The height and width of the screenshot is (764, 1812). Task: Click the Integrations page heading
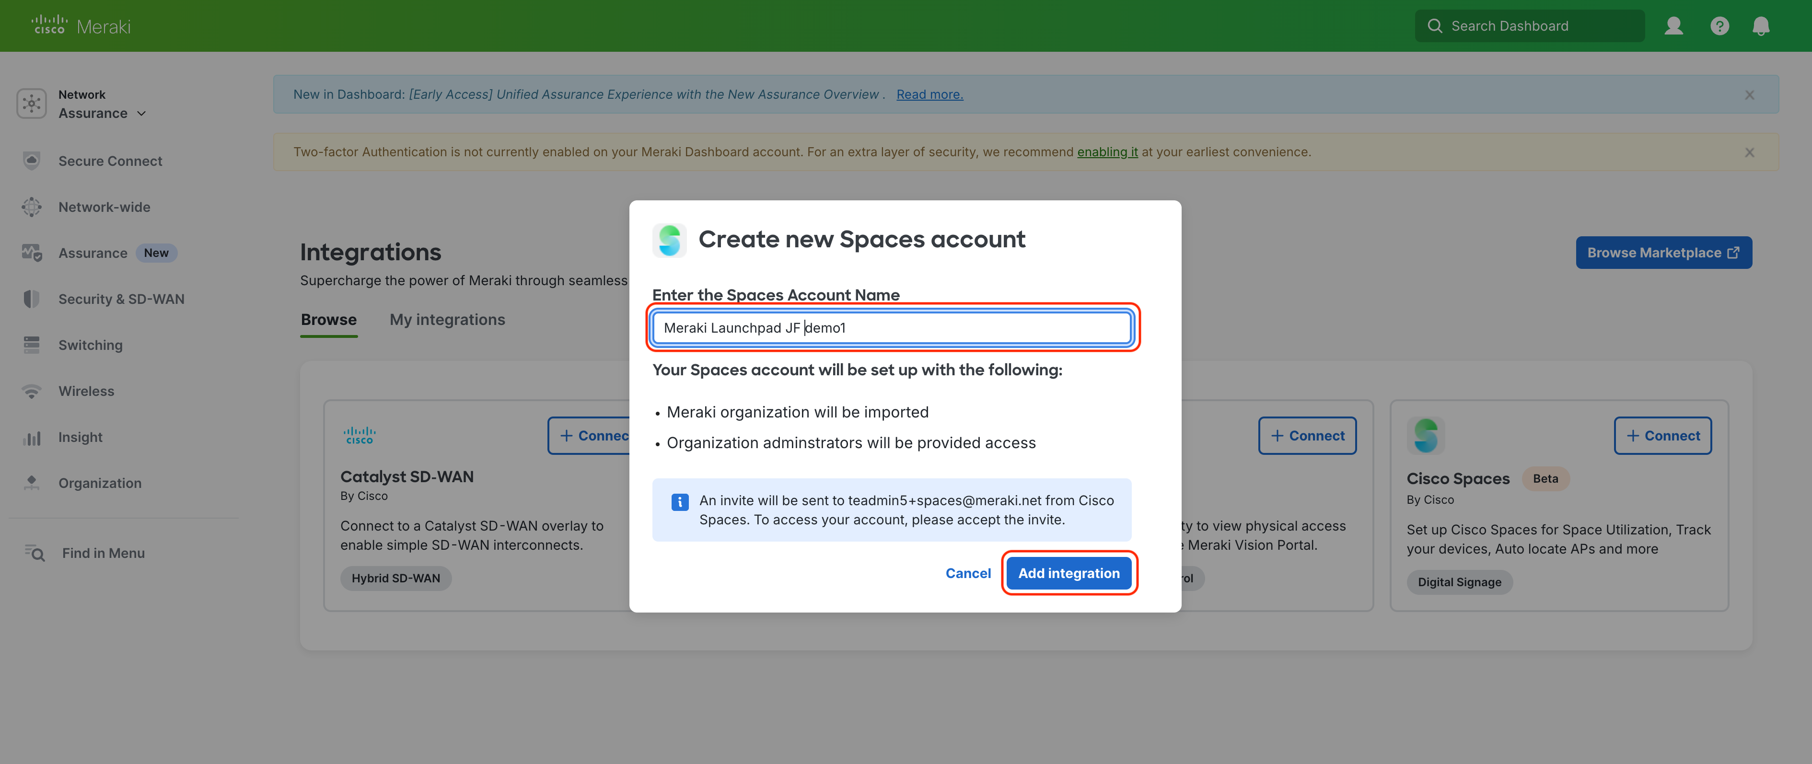click(x=370, y=252)
